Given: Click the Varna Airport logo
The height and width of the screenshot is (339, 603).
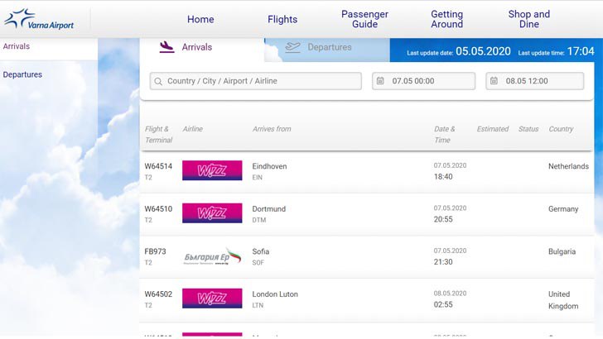Looking at the screenshot, I should click(x=39, y=19).
